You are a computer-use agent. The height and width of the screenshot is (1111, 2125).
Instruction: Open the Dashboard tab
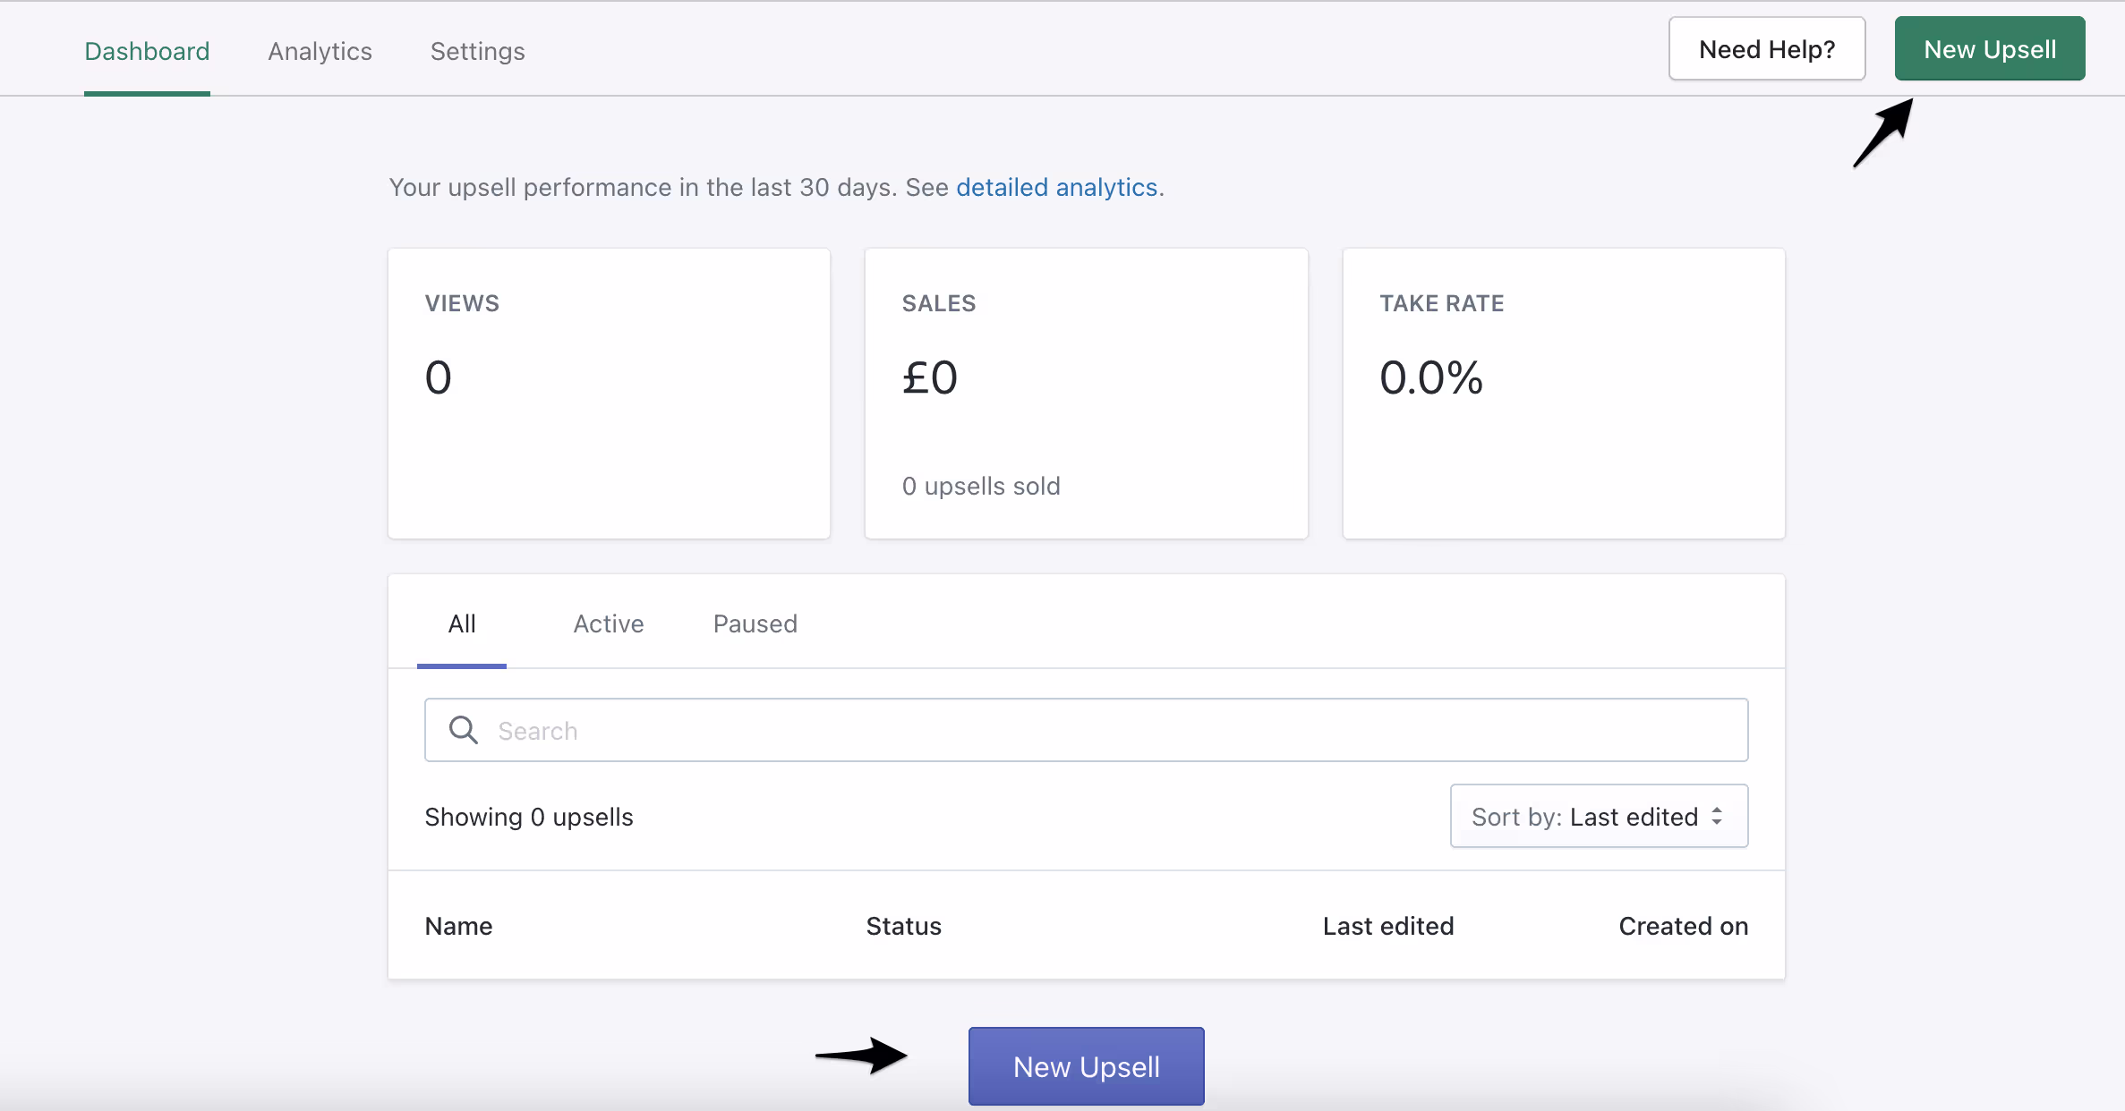147,51
